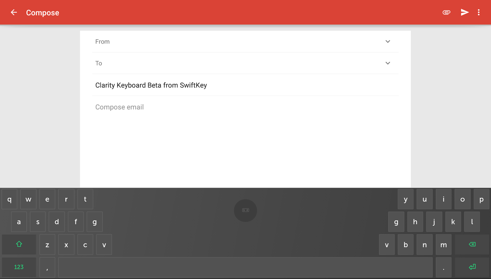Tap the c key
Viewport: 491px width, 279px height.
pyautogui.click(x=85, y=244)
